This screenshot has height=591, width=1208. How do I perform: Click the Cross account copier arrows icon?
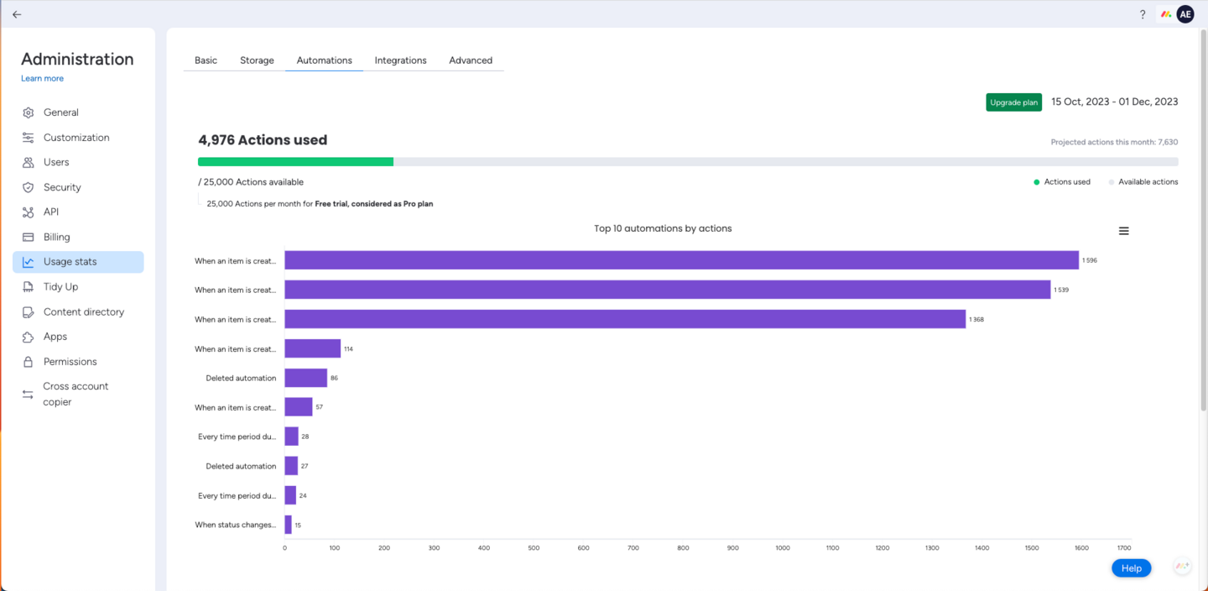pyautogui.click(x=29, y=394)
